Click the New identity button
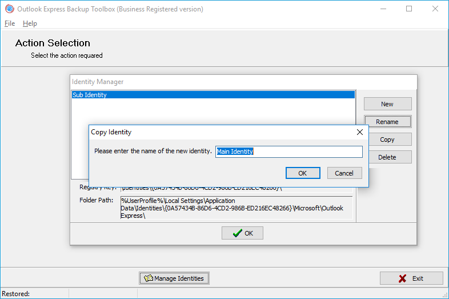Viewport: 449px width, 299px height. (387, 104)
